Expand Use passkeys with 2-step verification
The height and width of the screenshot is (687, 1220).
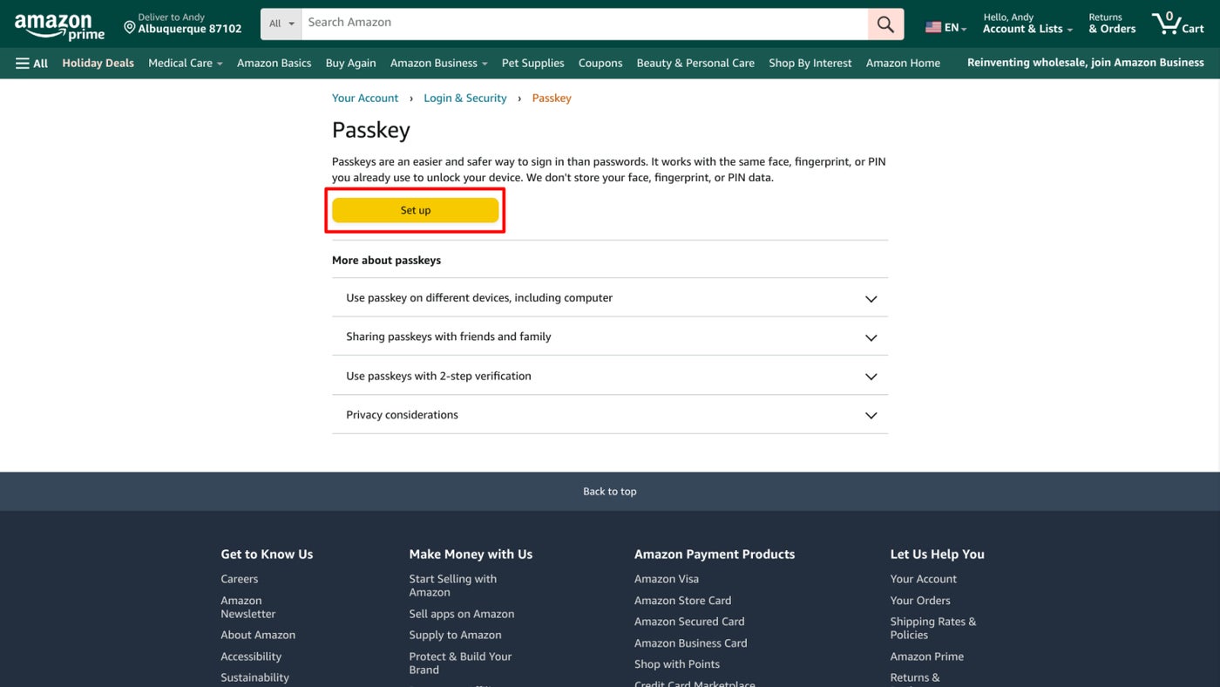point(610,376)
